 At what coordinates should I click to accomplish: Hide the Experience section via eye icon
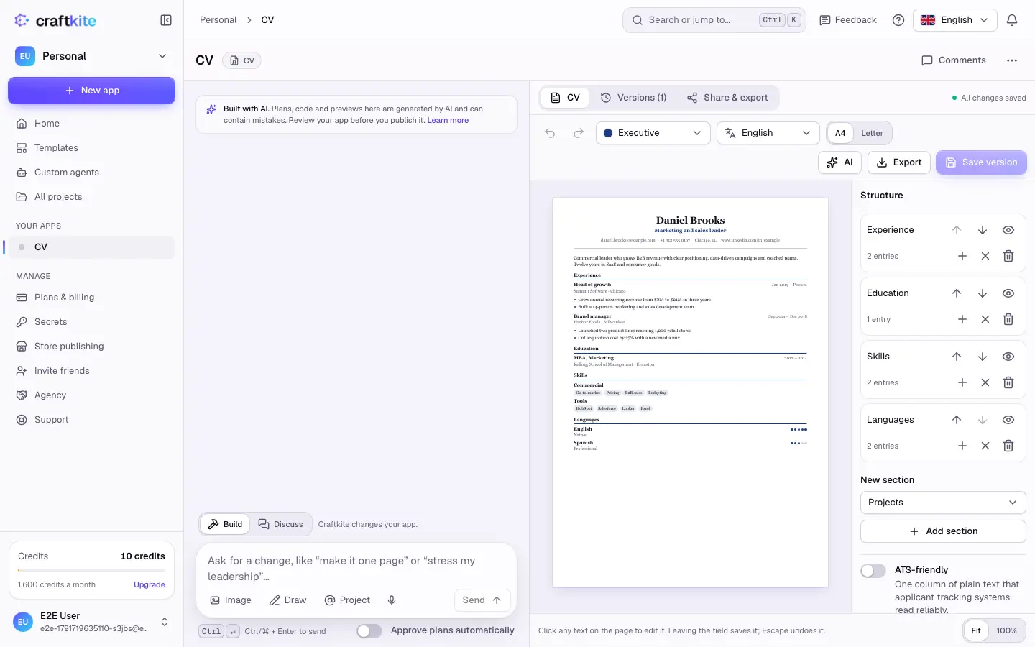coord(1008,230)
